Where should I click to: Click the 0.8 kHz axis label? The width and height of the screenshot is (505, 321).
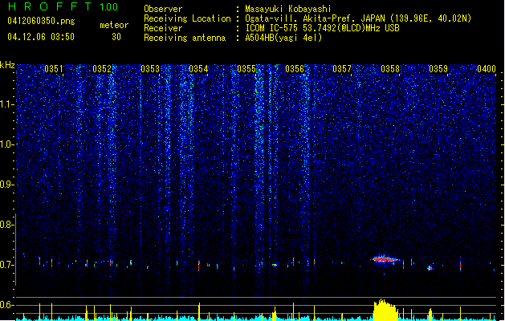(x=7, y=225)
